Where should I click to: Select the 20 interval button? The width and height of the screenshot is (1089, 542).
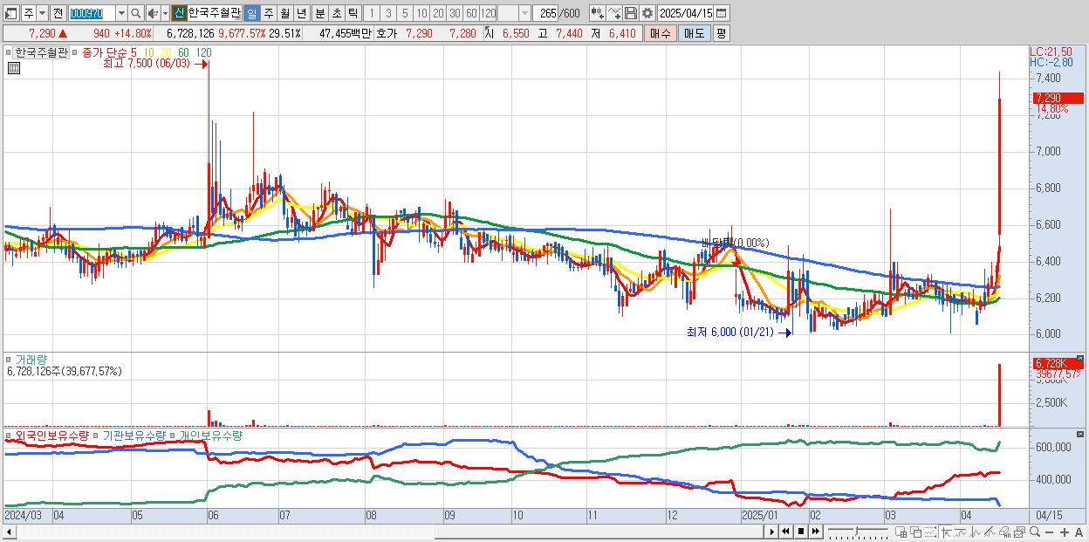tap(438, 13)
